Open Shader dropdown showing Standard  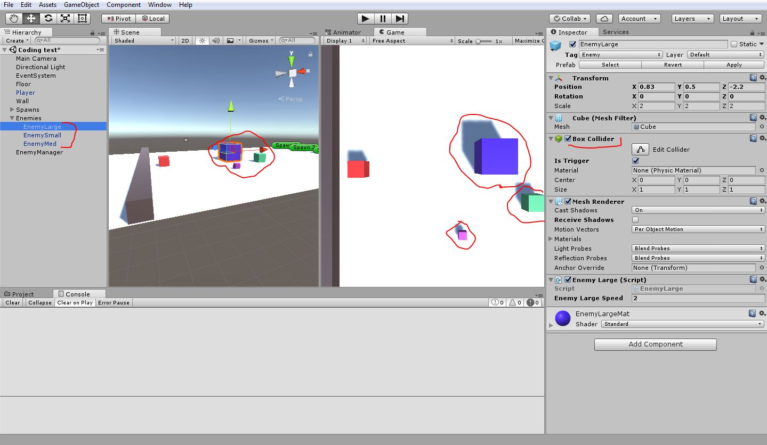(x=683, y=324)
